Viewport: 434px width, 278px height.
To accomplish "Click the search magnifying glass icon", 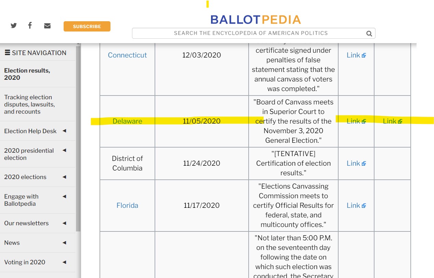I will (369, 33).
